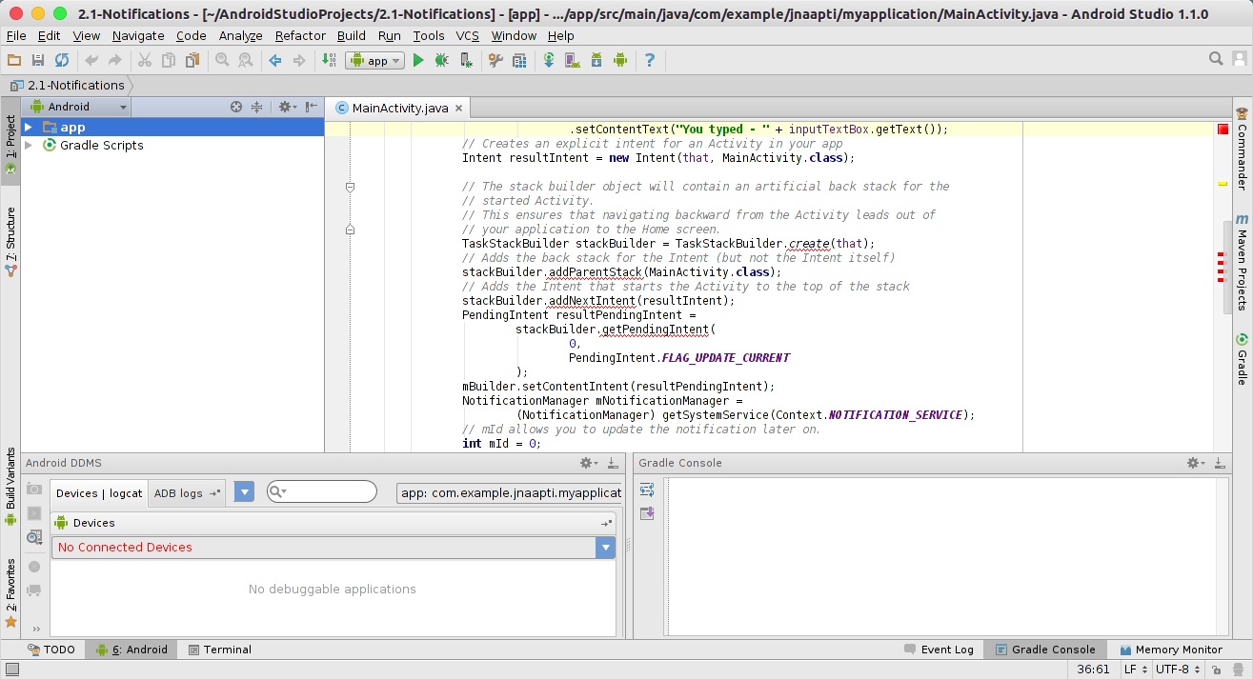Open the Build Variants side panel

pyautogui.click(x=10, y=486)
